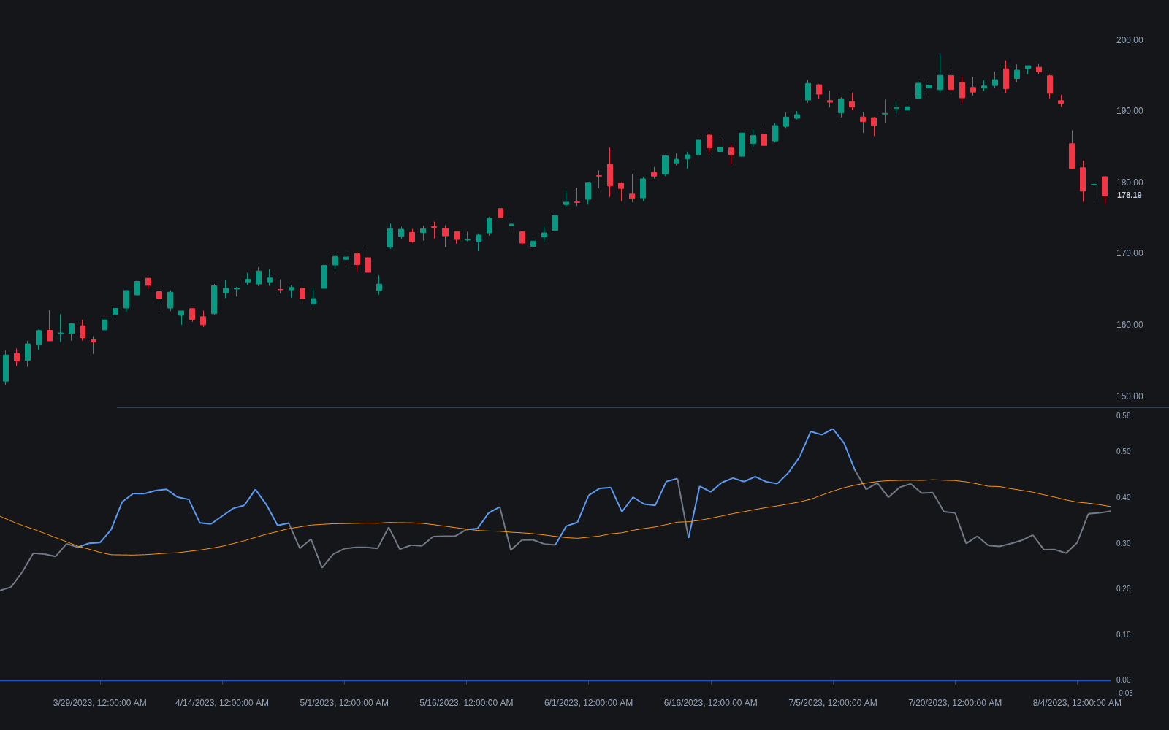Select the 160.00 price axis label
Image resolution: width=1169 pixels, height=730 pixels.
1130,325
